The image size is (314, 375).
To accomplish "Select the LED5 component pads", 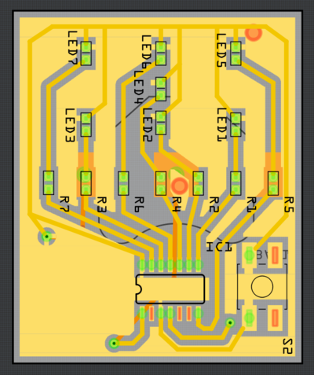I will (235, 53).
